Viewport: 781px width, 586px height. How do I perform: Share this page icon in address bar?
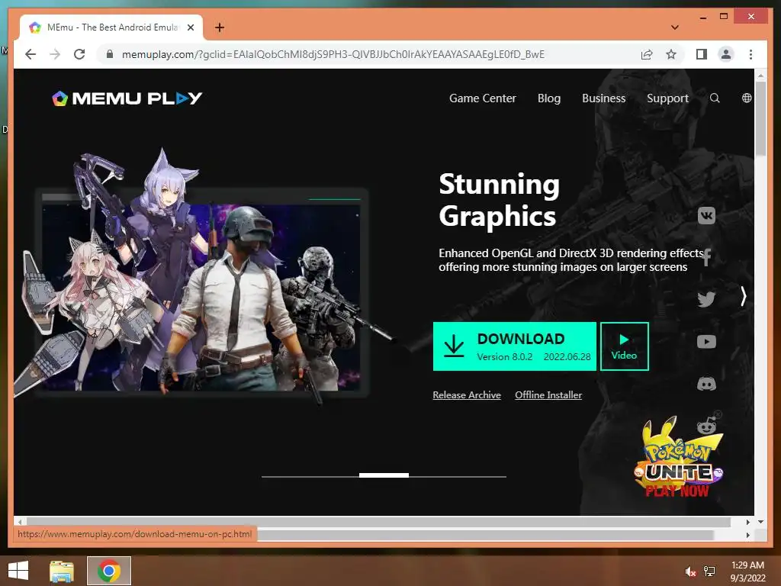pyautogui.click(x=647, y=54)
